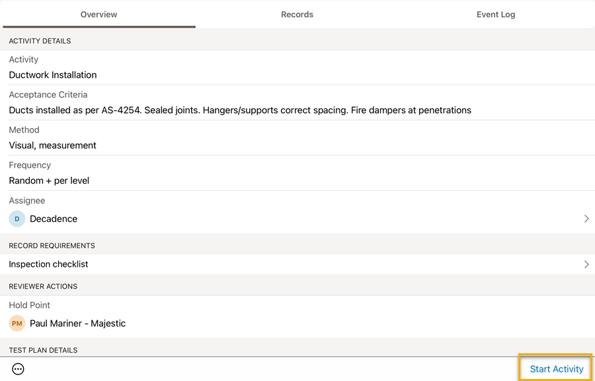Click the Visual, measurement method value
This screenshot has width=595, height=381.
tap(53, 145)
